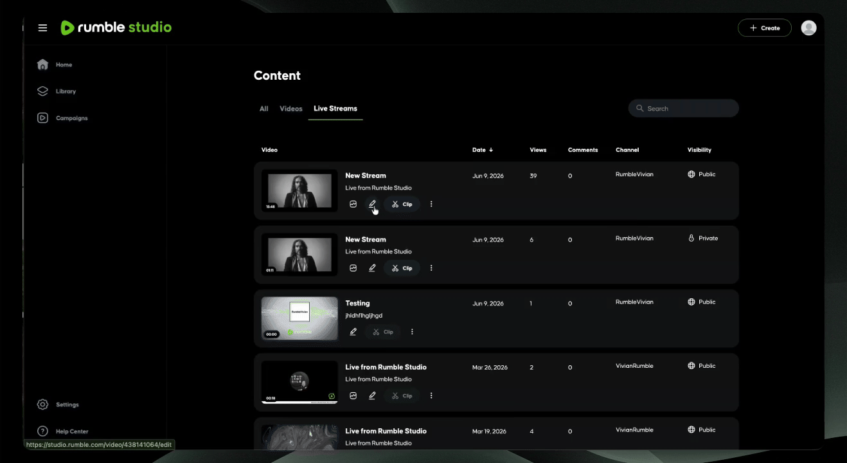The width and height of the screenshot is (847, 463).
Task: Switch to the Videos tab
Action: [x=291, y=109]
